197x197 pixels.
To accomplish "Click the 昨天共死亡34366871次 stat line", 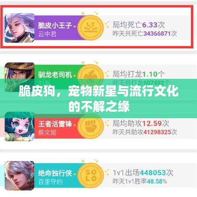I will 144,34.
